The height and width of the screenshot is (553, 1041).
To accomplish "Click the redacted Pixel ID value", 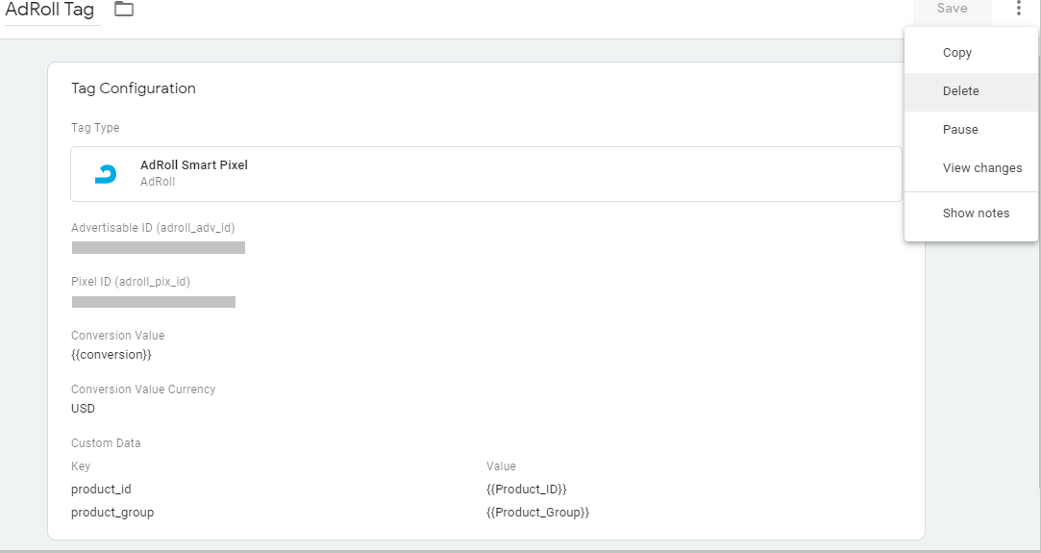I will (154, 302).
